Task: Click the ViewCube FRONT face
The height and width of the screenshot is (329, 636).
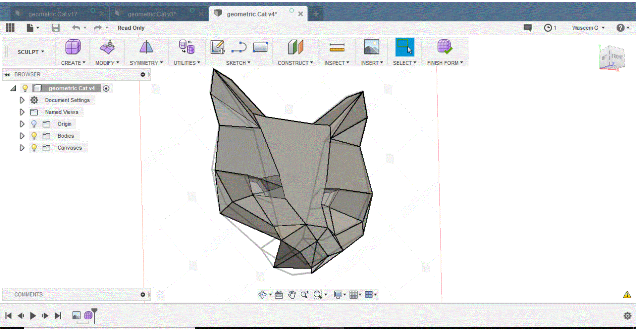Action: point(617,57)
